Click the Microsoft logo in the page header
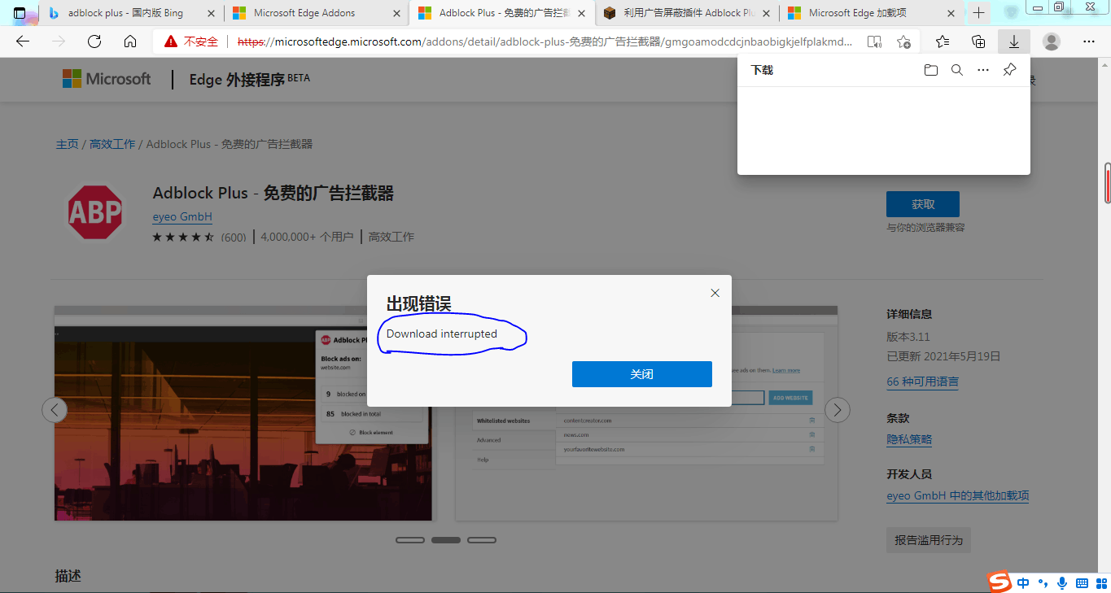Screen dimensions: 1111x593 pyautogui.click(x=107, y=79)
